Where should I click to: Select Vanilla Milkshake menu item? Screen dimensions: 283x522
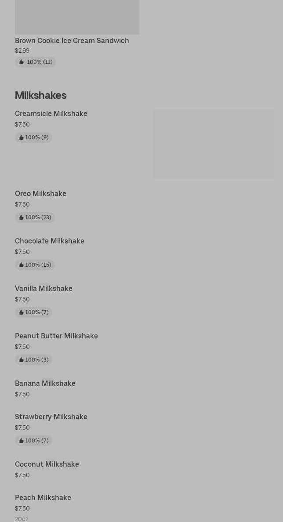click(44, 288)
